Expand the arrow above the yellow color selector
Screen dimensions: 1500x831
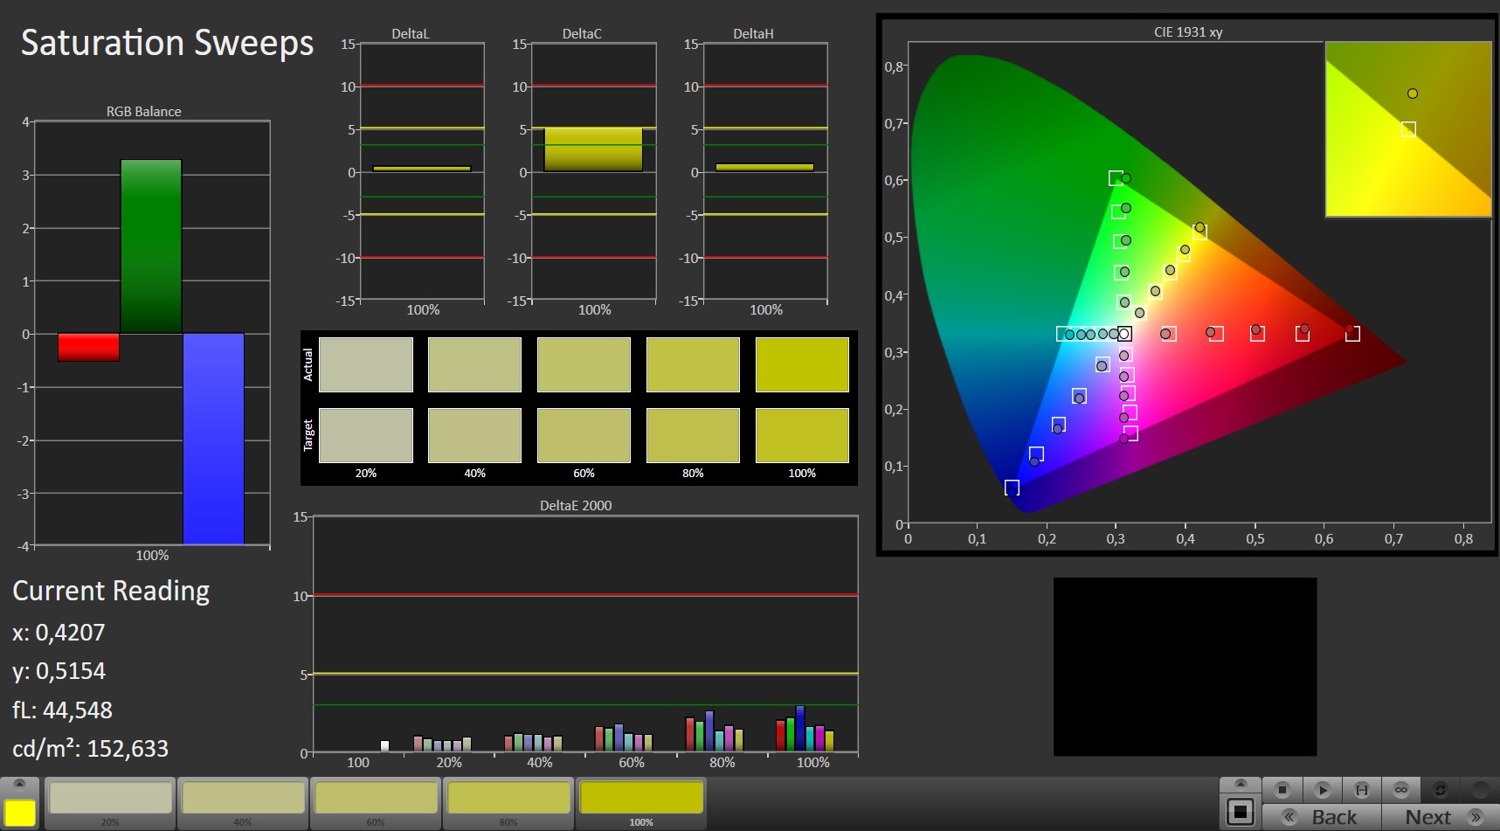[20, 783]
